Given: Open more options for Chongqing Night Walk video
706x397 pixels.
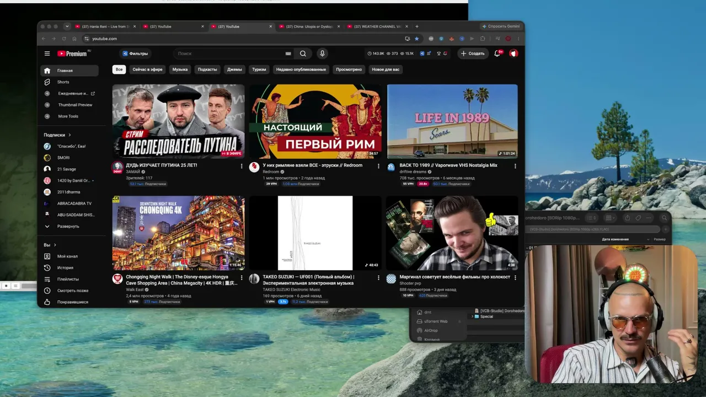Looking at the screenshot, I should click(x=241, y=277).
